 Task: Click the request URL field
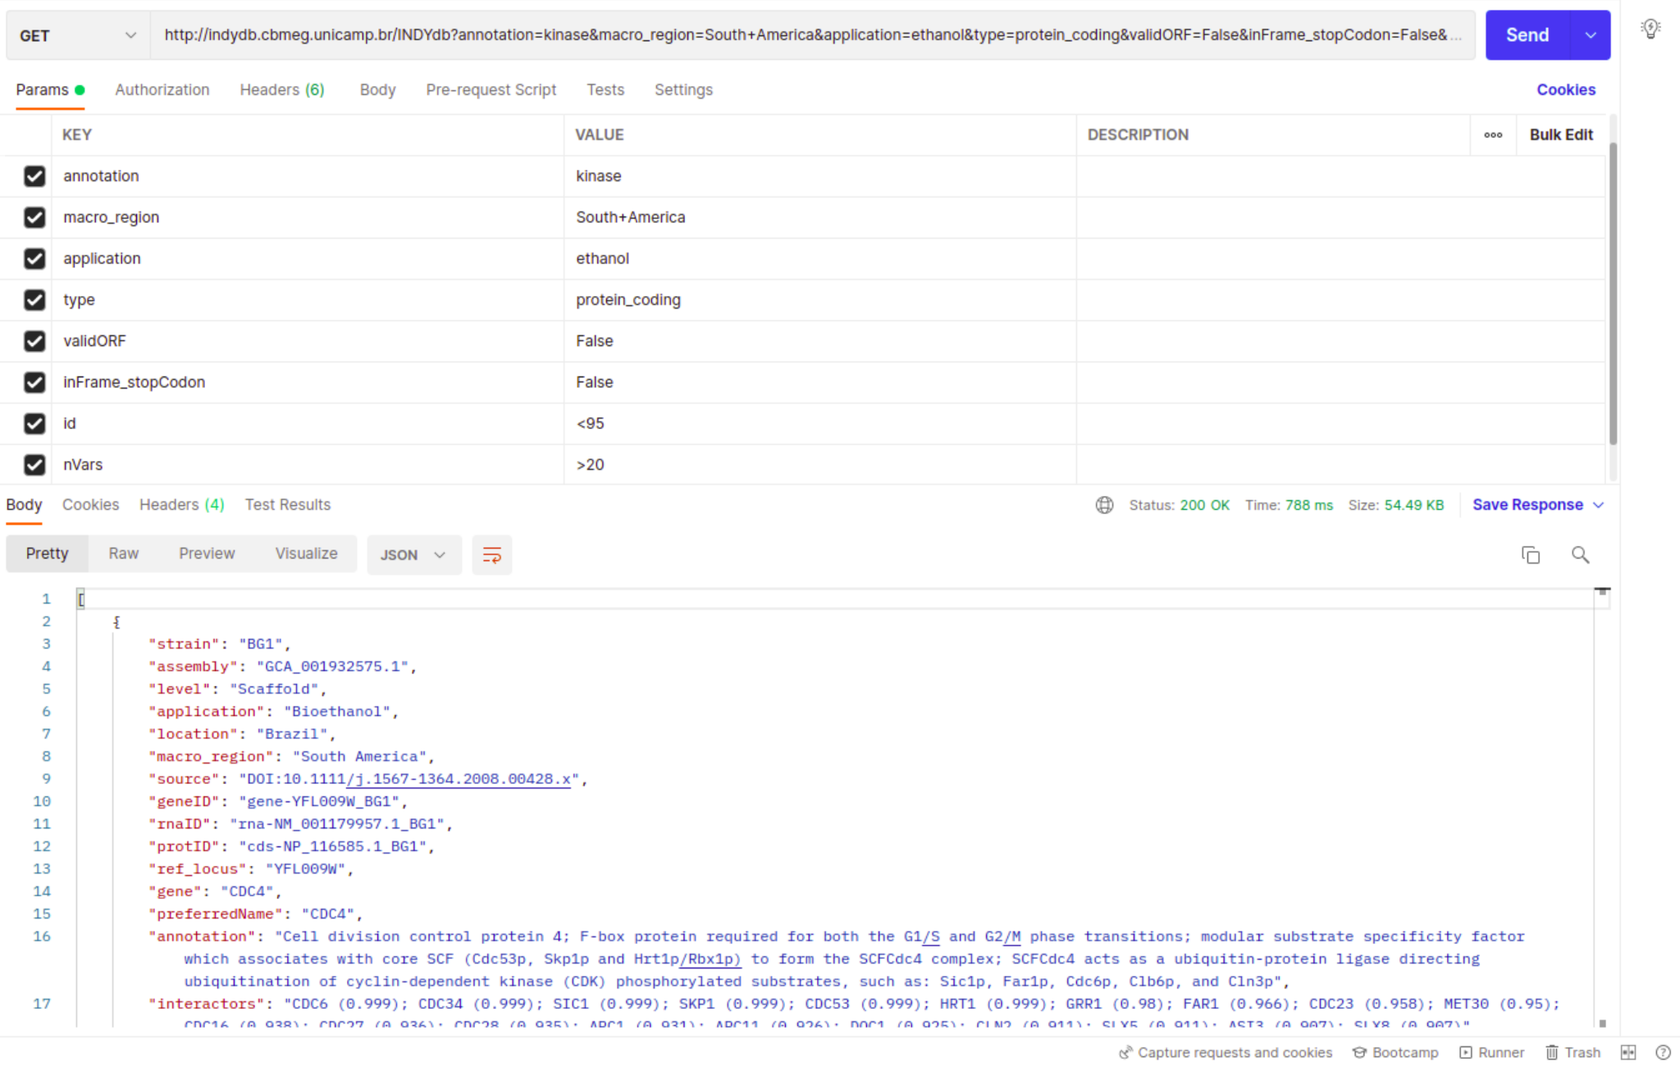coord(812,35)
